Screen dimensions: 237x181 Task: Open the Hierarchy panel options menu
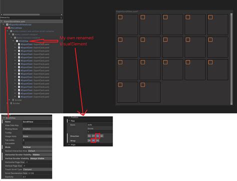61,17
